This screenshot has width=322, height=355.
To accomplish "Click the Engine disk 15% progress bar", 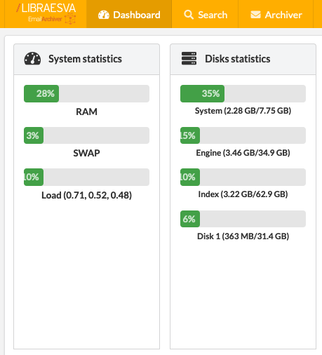I will click(243, 135).
